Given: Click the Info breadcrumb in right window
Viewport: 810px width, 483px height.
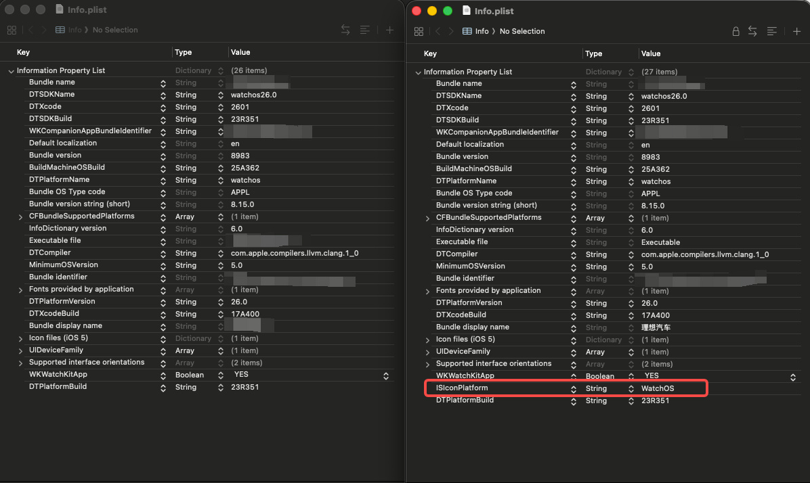Looking at the screenshot, I should point(482,31).
